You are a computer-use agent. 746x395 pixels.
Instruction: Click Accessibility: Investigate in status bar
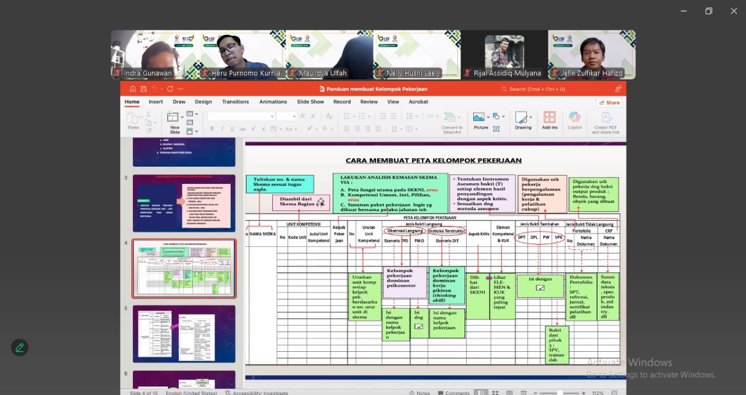tap(256, 393)
